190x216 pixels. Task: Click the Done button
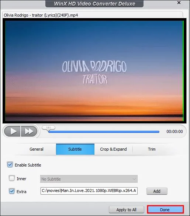point(165,210)
